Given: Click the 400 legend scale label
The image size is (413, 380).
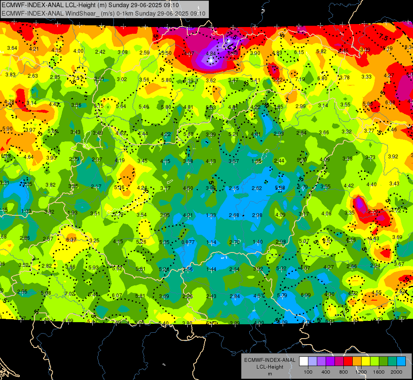Looking at the screenshot, I should point(326,372).
